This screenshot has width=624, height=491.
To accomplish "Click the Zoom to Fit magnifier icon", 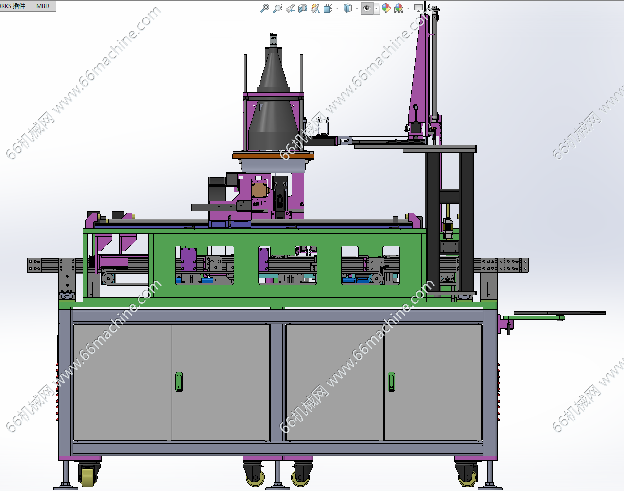I will [x=265, y=8].
